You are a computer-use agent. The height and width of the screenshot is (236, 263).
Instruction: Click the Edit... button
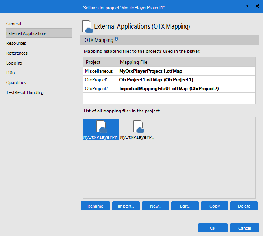pyautogui.click(x=185, y=206)
